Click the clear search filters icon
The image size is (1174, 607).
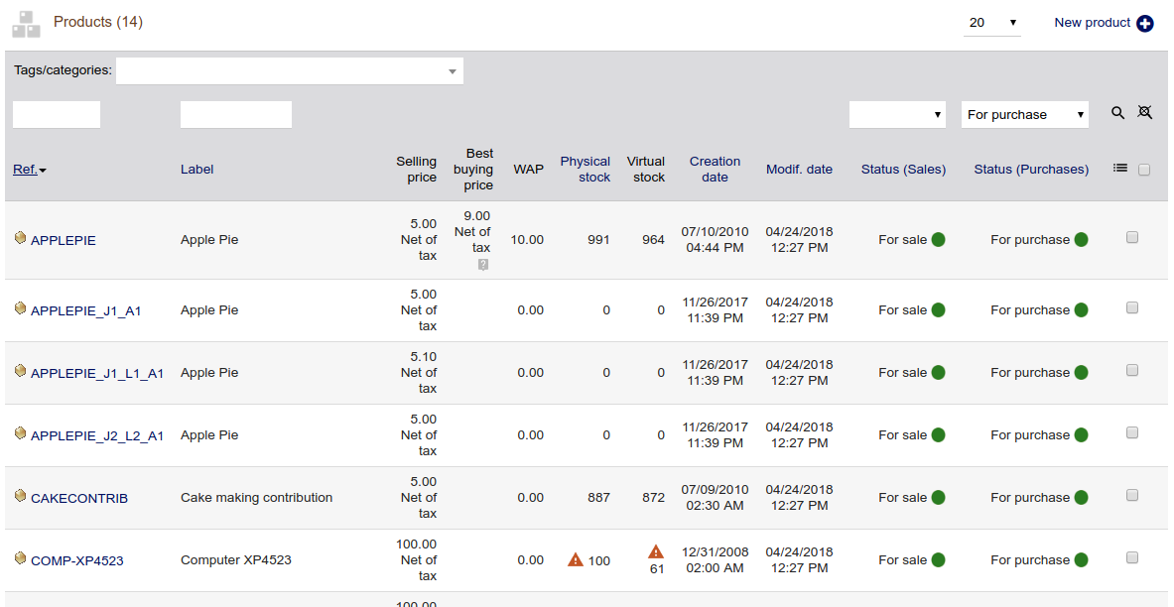click(1144, 113)
